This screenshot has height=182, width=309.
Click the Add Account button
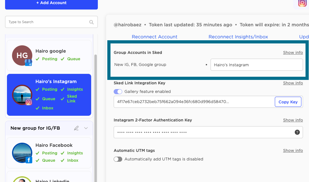[x=51, y=3]
